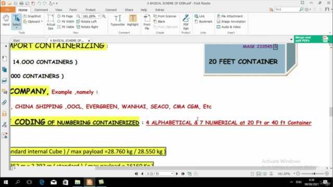Insert a Link

point(200,16)
